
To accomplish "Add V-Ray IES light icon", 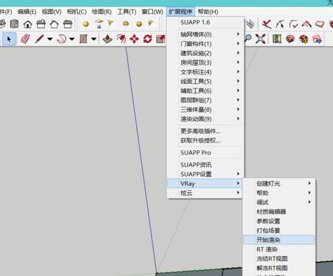I will (151, 23).
